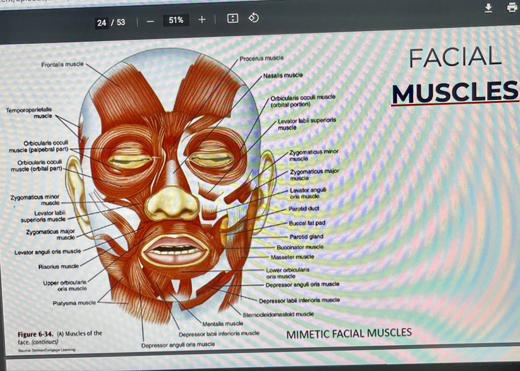Click the right-side 'Zygomaticus major muscle' label

click(x=314, y=175)
